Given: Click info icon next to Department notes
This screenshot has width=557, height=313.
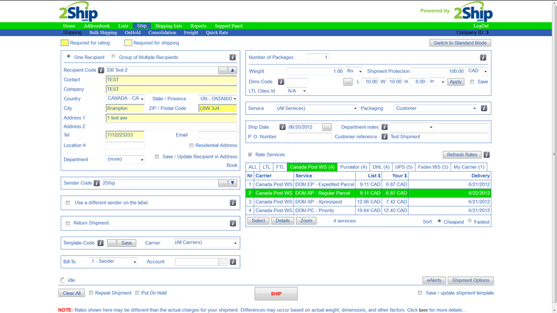Looking at the screenshot, I should pos(384,127).
